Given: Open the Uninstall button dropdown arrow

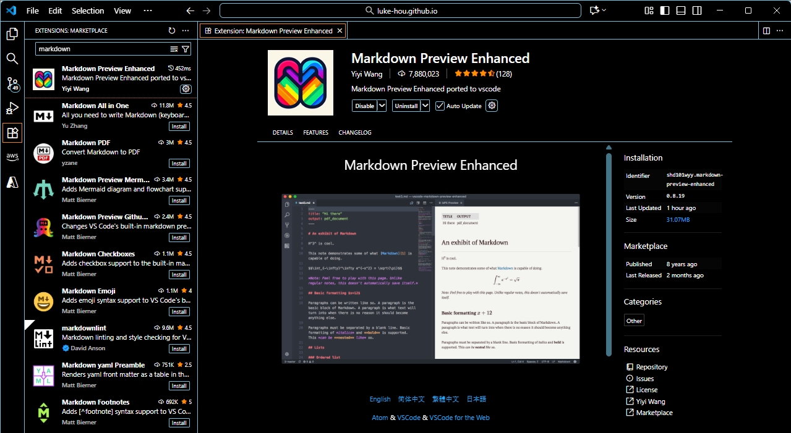Looking at the screenshot, I should pyautogui.click(x=424, y=106).
